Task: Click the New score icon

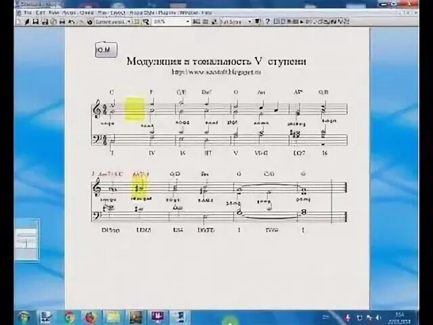Action: point(18,22)
